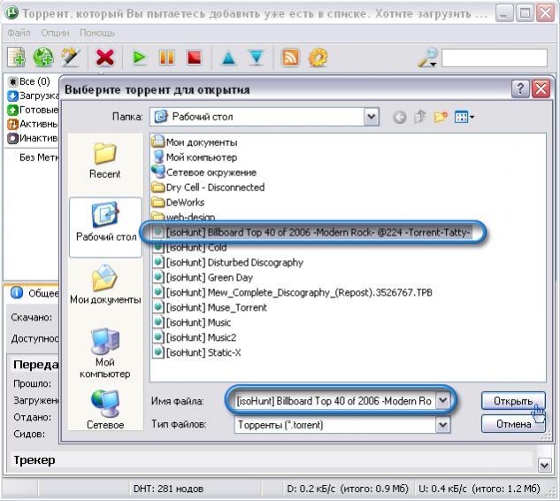The height and width of the screenshot is (501, 560).
Task: Click the Create New Torrent wand icon
Action: (69, 58)
